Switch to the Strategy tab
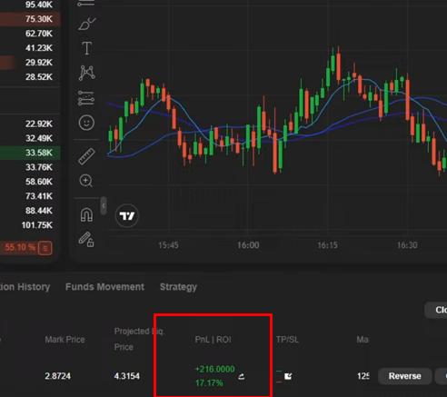The width and height of the screenshot is (447, 397). (178, 287)
